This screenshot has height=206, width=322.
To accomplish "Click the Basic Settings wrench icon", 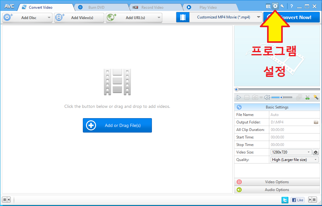I will tap(239, 107).
